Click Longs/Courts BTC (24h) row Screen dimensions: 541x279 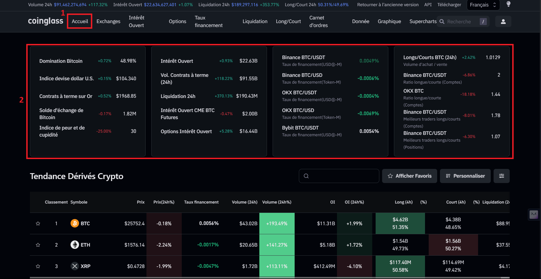(452, 61)
